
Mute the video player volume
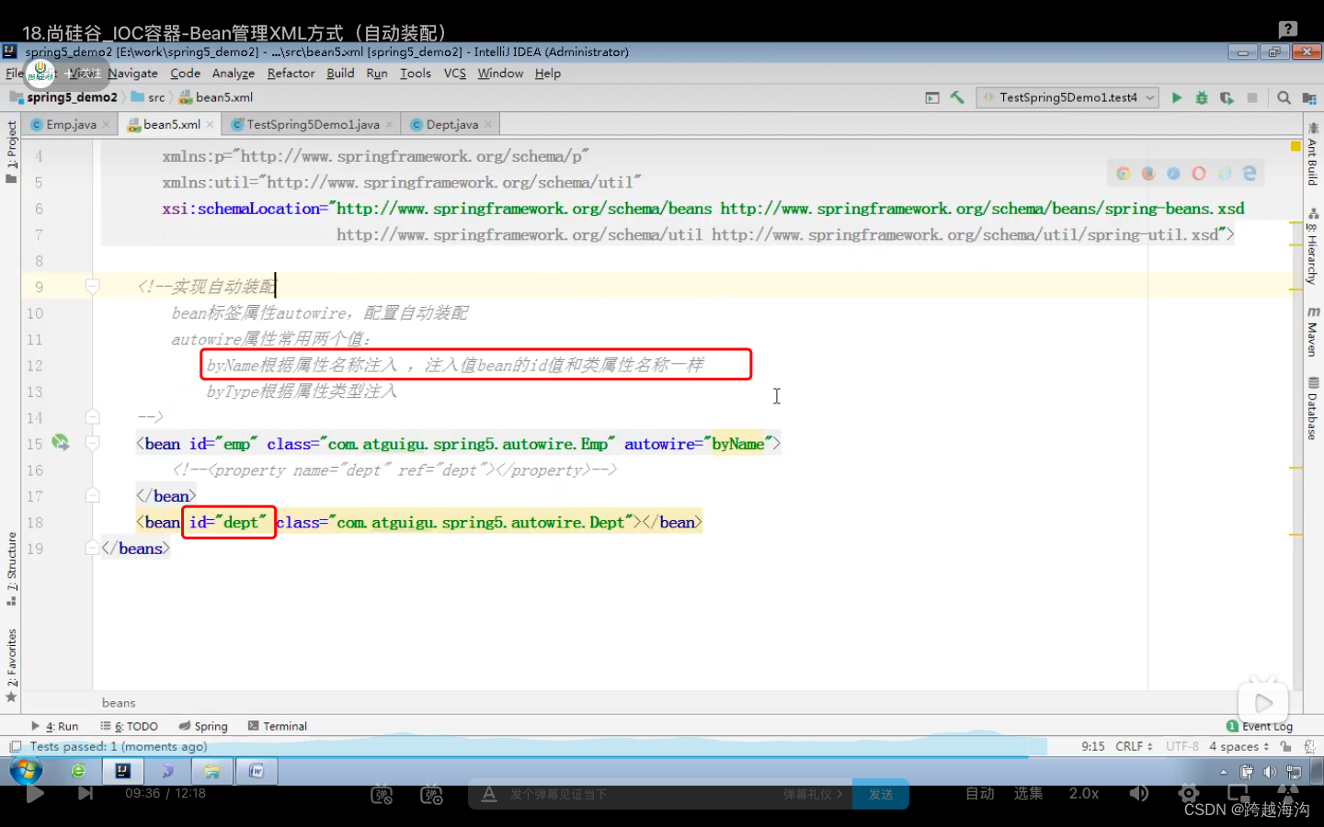pos(1139,793)
